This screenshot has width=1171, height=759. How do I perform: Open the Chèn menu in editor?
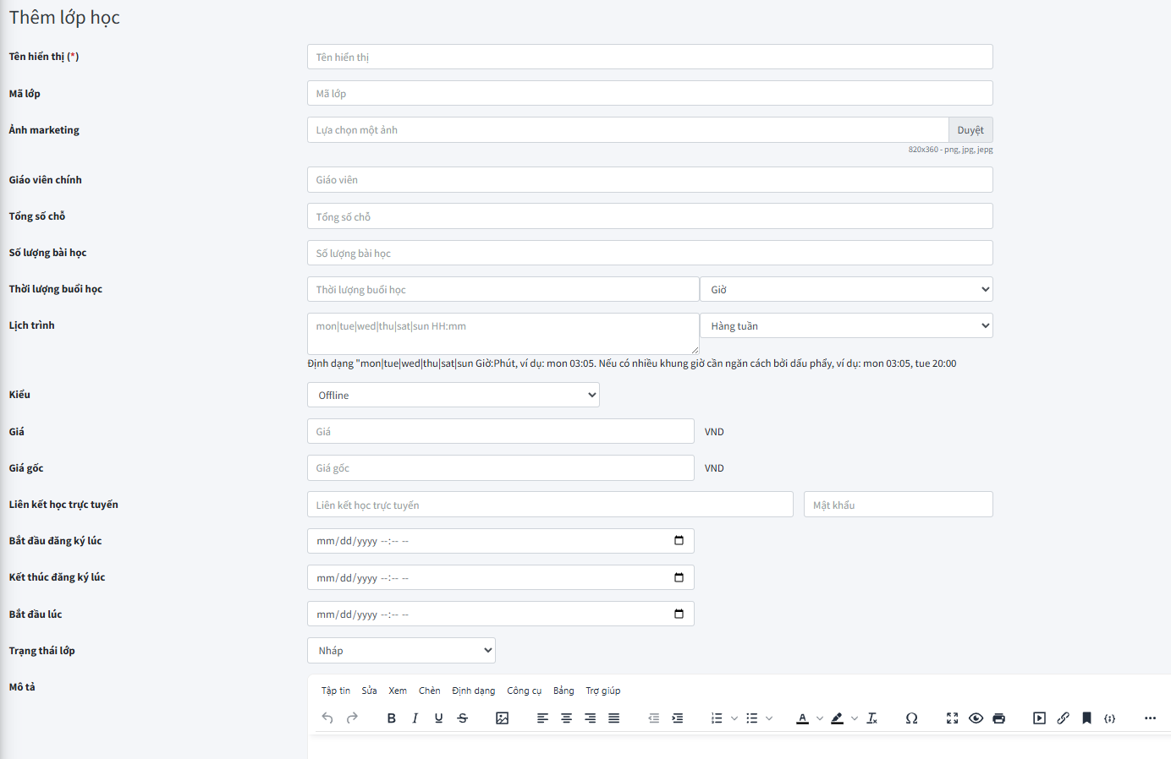(429, 691)
